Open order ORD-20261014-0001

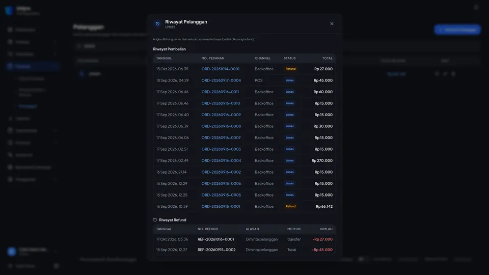[x=221, y=69]
